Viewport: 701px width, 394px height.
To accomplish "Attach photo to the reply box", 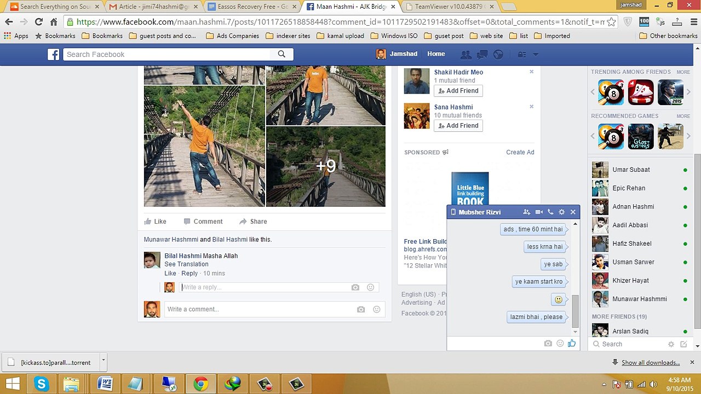I will point(355,287).
